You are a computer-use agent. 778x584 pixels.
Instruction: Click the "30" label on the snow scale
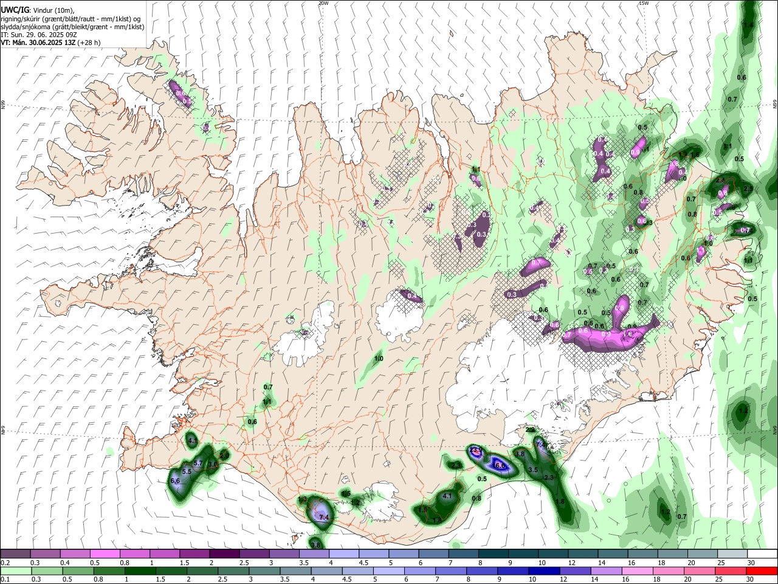(751, 563)
